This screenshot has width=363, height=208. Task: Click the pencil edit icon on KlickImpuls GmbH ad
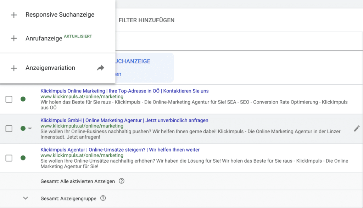357,129
